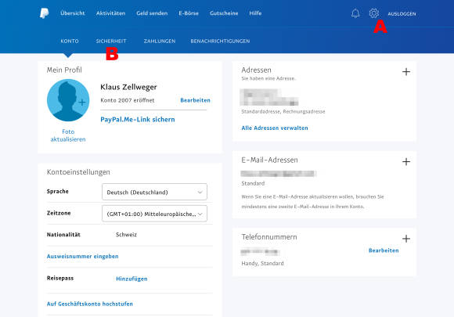Open the notifications bell icon
The image size is (454, 317).
355,13
